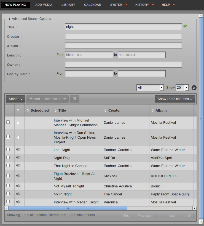Preview audio for Boys At Night track

pyautogui.click(x=18, y=176)
